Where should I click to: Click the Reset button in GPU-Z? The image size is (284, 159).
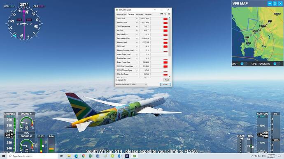tap(167, 80)
